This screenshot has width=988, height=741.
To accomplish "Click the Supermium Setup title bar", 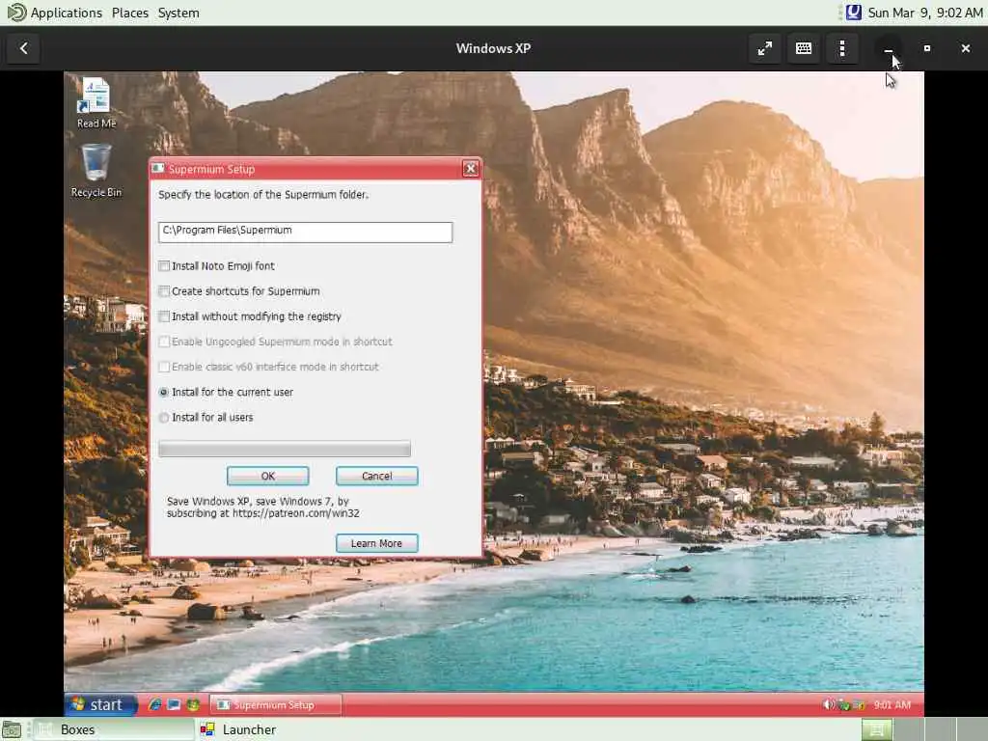I will (306, 168).
